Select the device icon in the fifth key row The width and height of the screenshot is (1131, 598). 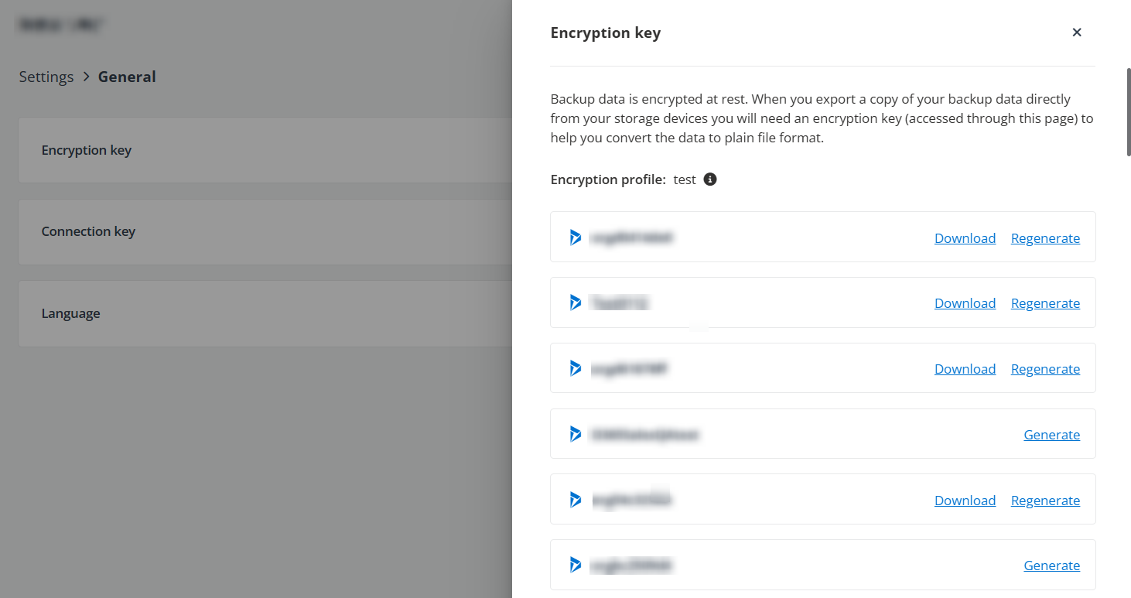pyautogui.click(x=575, y=500)
